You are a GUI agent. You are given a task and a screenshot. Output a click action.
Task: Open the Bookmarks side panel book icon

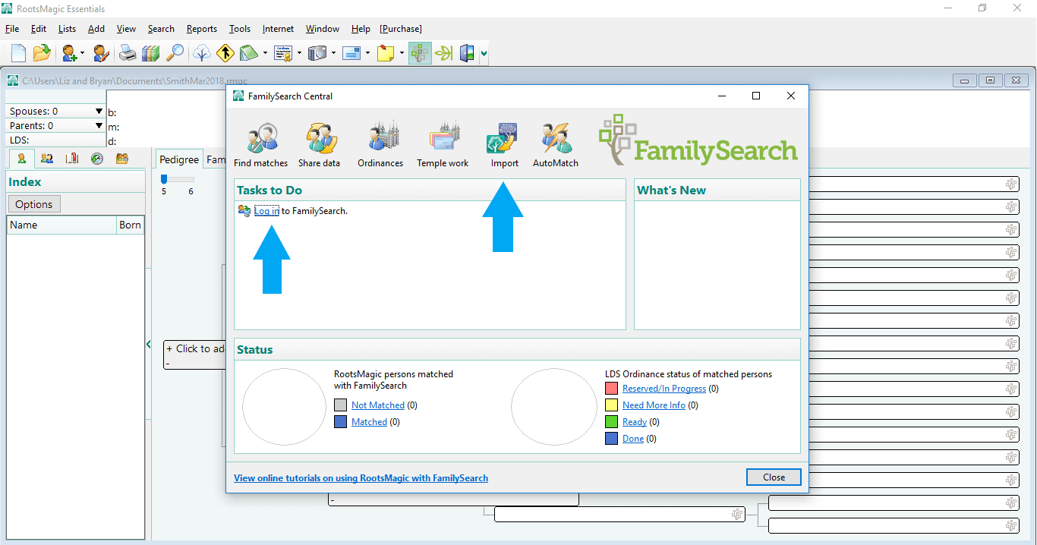[x=72, y=159]
